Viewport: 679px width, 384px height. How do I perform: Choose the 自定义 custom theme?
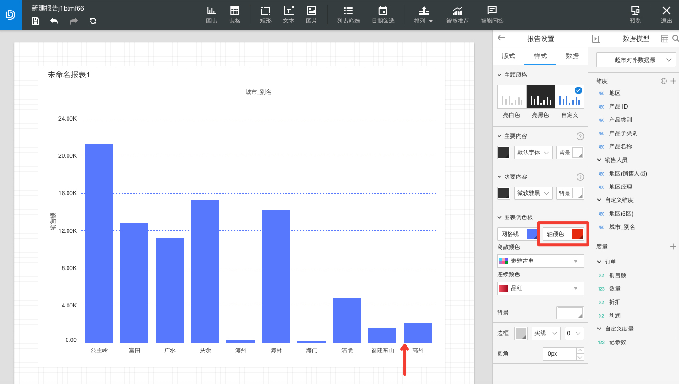click(x=570, y=97)
